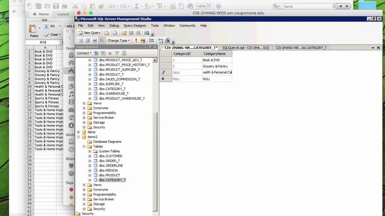The height and width of the screenshot is (216, 385).
Task: Click the Health & Personal Care edit cell
Action: (x=217, y=73)
